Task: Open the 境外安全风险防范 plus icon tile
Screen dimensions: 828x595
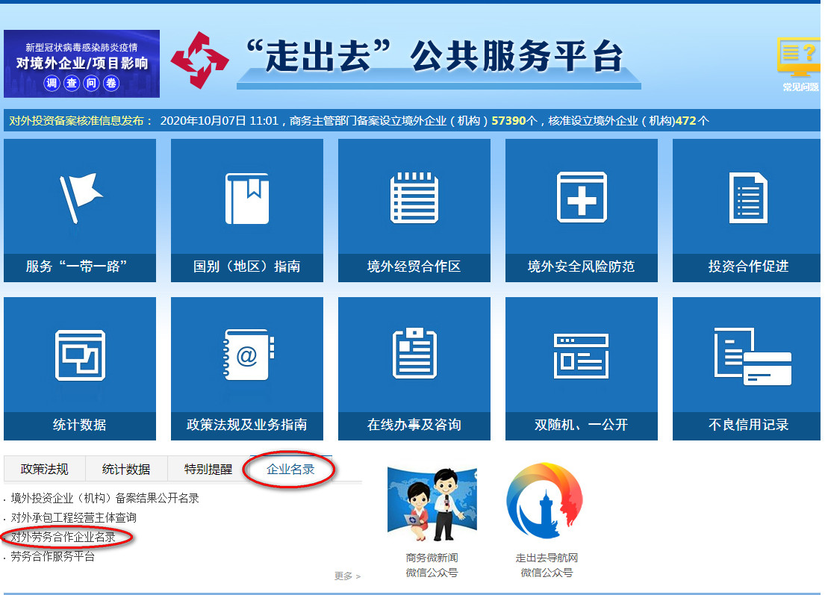Action: [x=582, y=210]
